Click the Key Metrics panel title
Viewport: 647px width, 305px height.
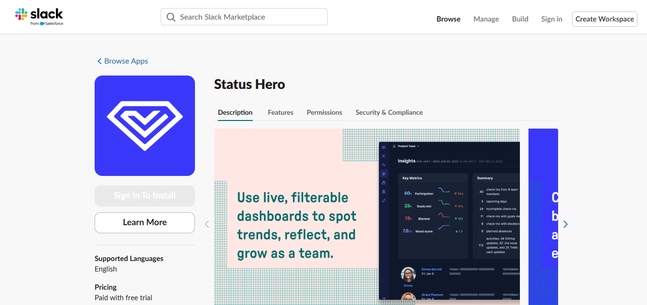pyautogui.click(x=412, y=178)
